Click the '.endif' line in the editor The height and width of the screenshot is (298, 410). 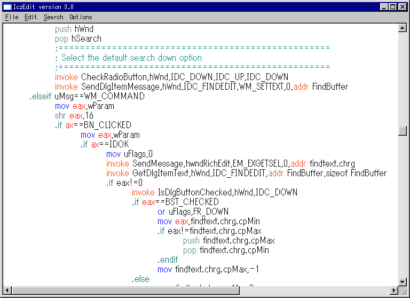(167, 260)
